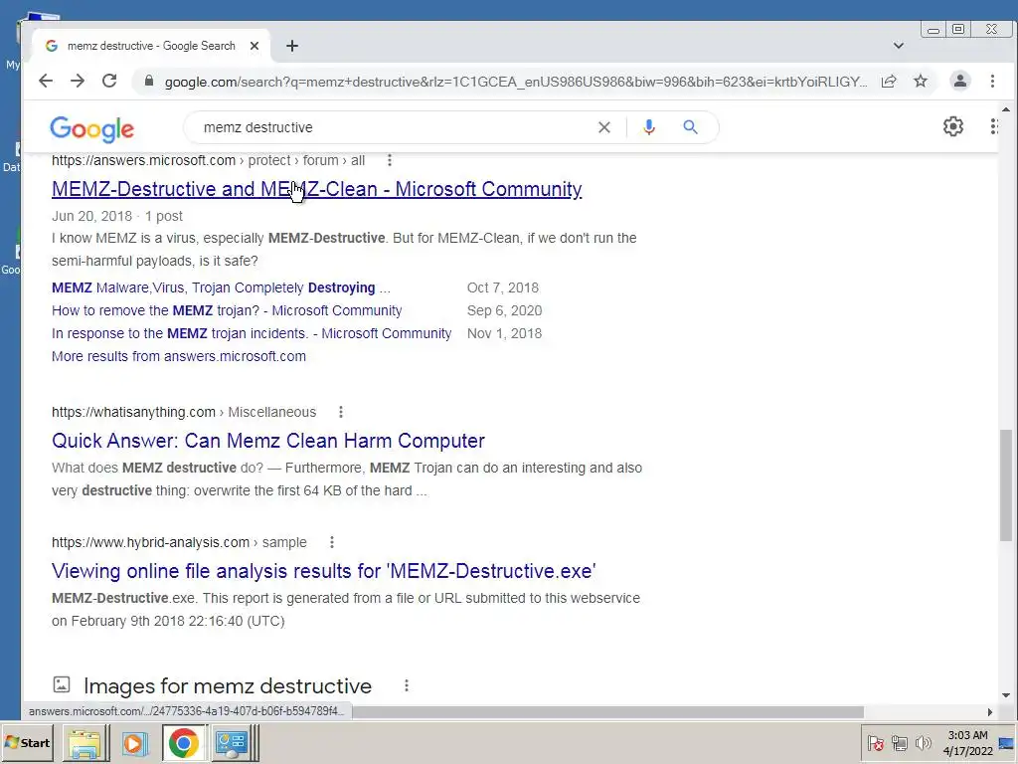Reload the page with refresh icon

[x=109, y=81]
